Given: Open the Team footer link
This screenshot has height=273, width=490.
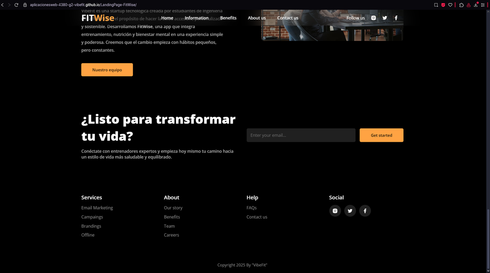Looking at the screenshot, I should [x=169, y=226].
